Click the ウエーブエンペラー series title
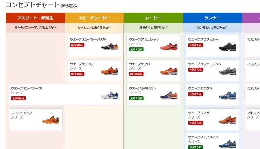260x149 pixels. tap(83, 64)
